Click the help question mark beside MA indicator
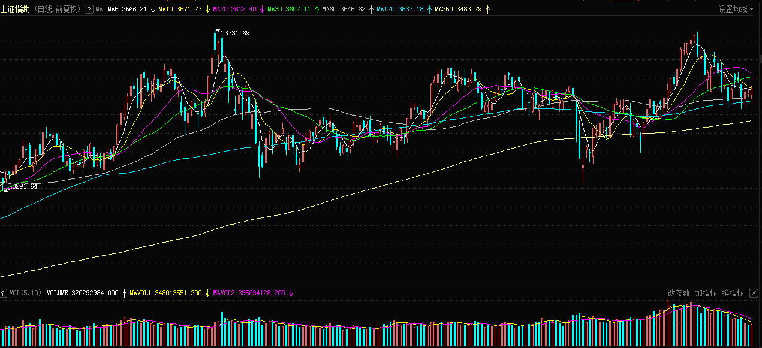 89,10
